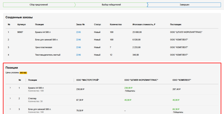Select the Завершен stage step
The height and width of the screenshot is (114, 224).
[184, 5]
